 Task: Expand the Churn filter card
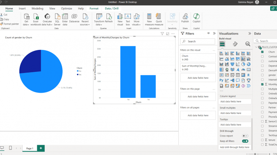[x=198, y=58]
